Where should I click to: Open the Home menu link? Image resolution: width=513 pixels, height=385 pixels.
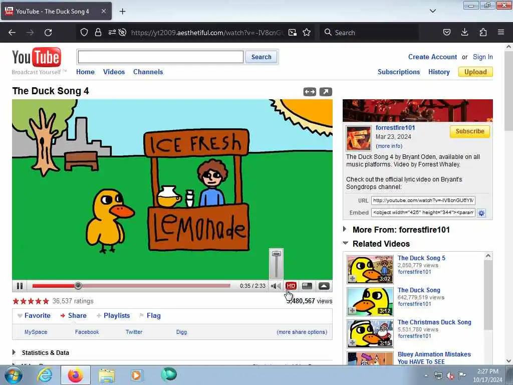(85, 72)
